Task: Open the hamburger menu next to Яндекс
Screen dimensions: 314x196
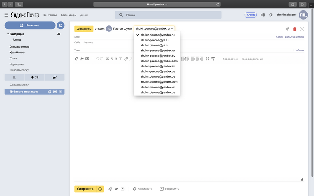Action: point(6,15)
